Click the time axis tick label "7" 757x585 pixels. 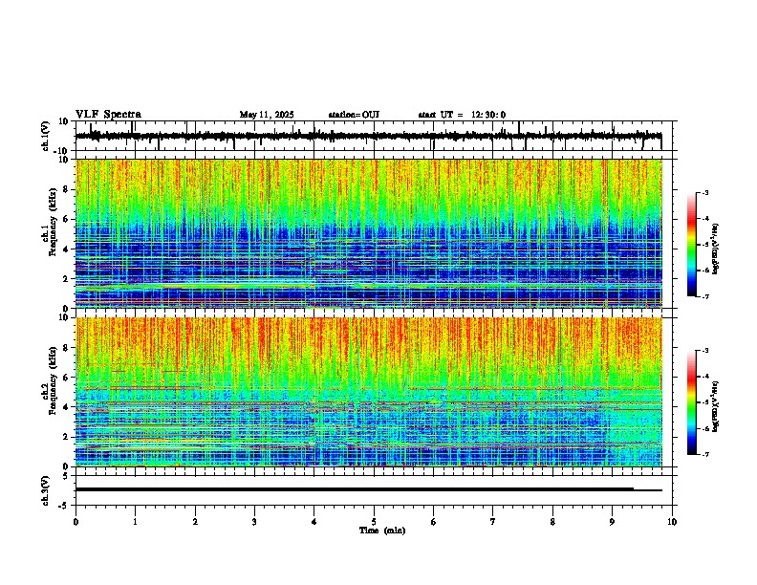pyautogui.click(x=493, y=522)
